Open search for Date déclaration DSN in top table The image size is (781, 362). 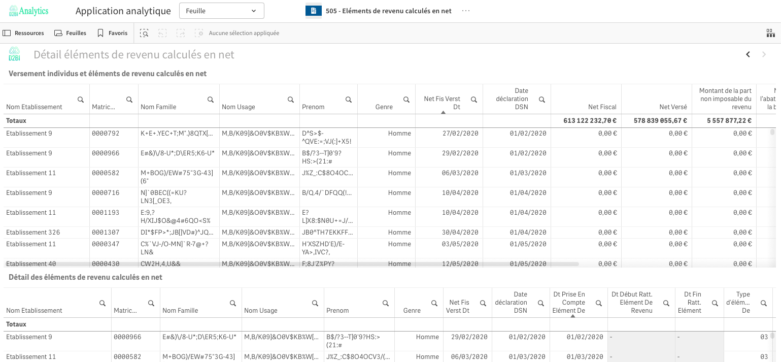point(542,100)
